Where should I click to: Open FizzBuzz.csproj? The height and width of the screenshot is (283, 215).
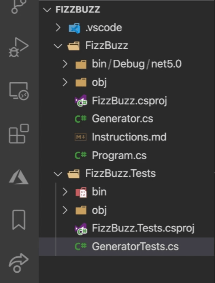click(129, 101)
